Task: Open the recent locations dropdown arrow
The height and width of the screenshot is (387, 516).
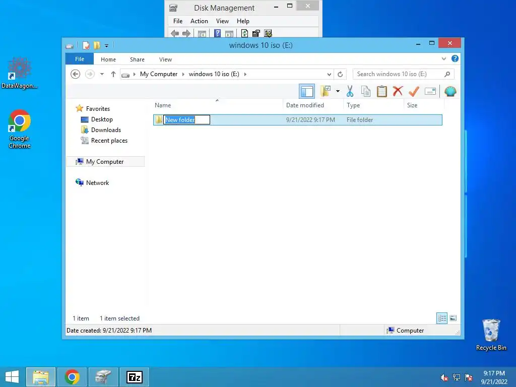Action: click(102, 74)
